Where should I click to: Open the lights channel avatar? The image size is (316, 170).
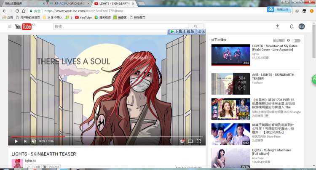(17, 163)
